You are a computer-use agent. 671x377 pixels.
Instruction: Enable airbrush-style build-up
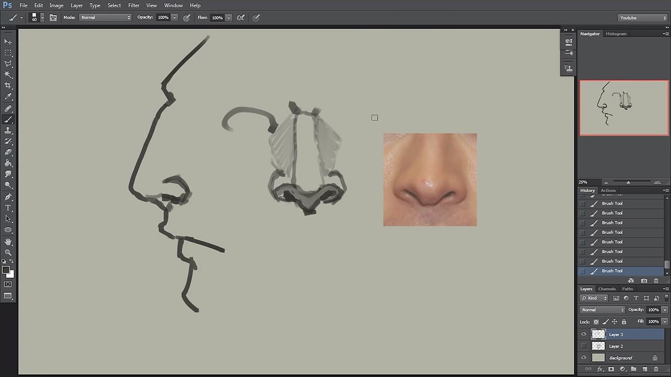(x=241, y=18)
